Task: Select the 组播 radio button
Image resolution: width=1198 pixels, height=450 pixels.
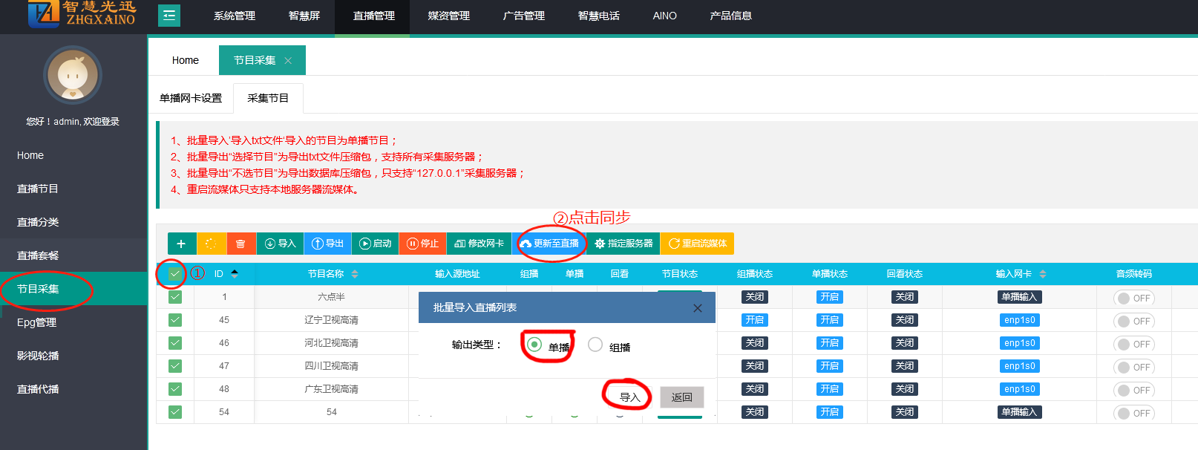Action: point(595,345)
